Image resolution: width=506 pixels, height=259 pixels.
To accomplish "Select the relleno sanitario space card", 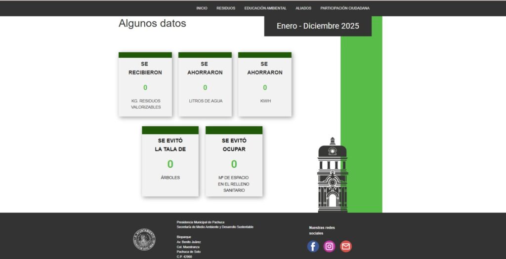I will tap(234, 161).
